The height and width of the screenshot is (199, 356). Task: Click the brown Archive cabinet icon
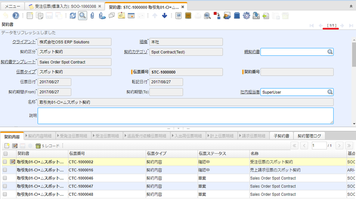coord(188,15)
